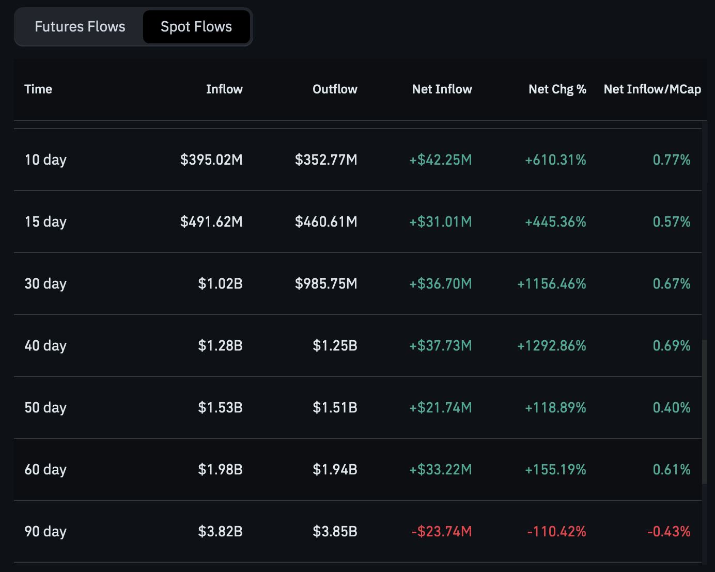The width and height of the screenshot is (715, 572).
Task: Click the 50 day row label
Action: click(45, 408)
